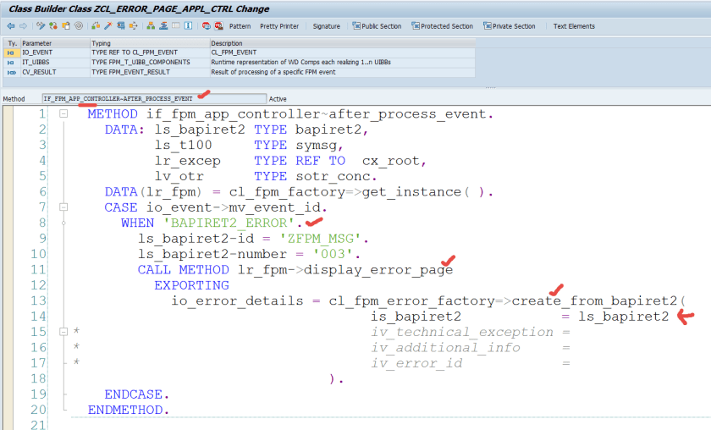
Task: Go to Public Section
Action: [x=377, y=26]
